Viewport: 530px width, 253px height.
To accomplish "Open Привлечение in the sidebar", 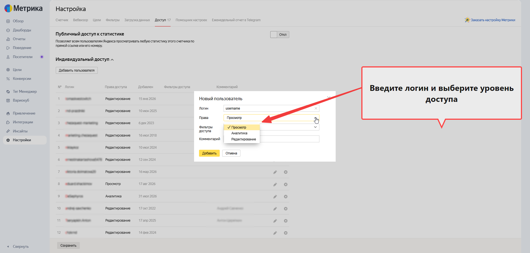I will click(24, 113).
